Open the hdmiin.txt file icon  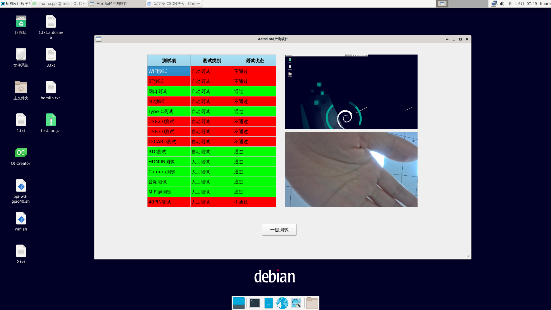[x=51, y=87]
